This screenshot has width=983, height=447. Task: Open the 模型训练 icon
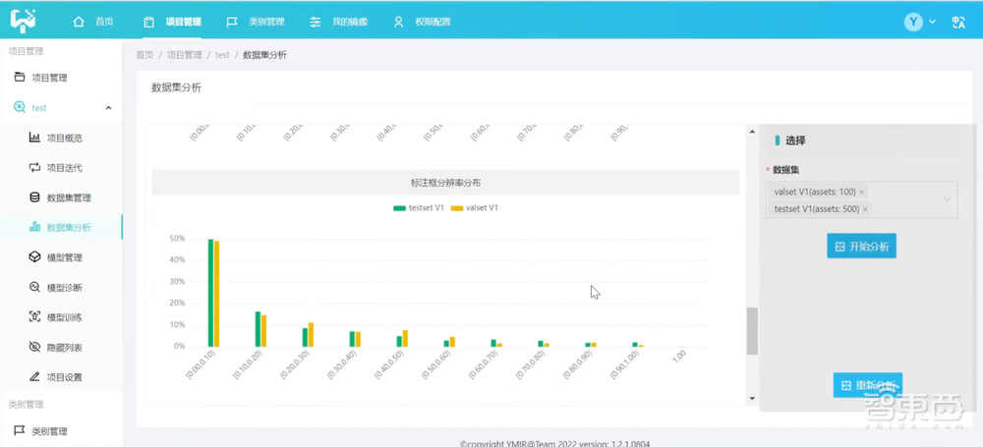(35, 317)
